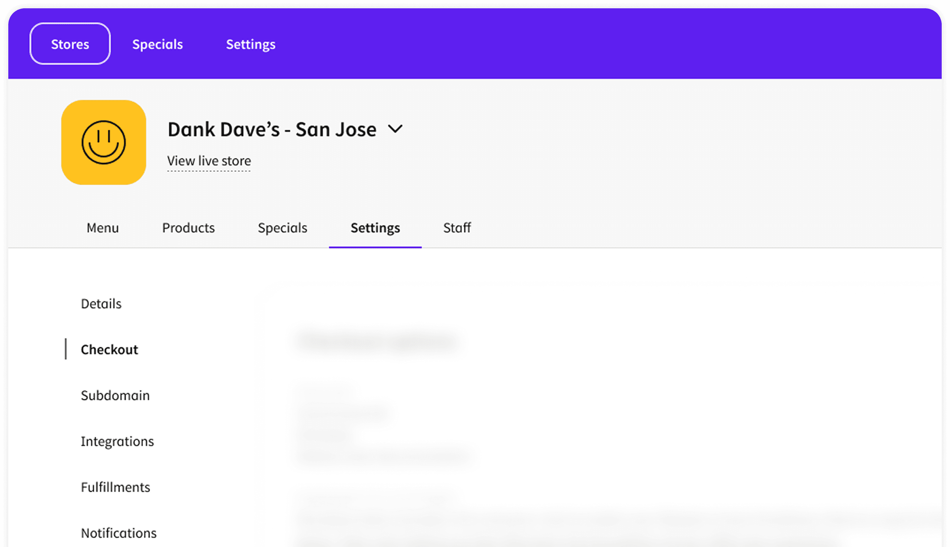The width and height of the screenshot is (950, 547).
Task: Open the Fulfillments settings section
Action: 115,487
